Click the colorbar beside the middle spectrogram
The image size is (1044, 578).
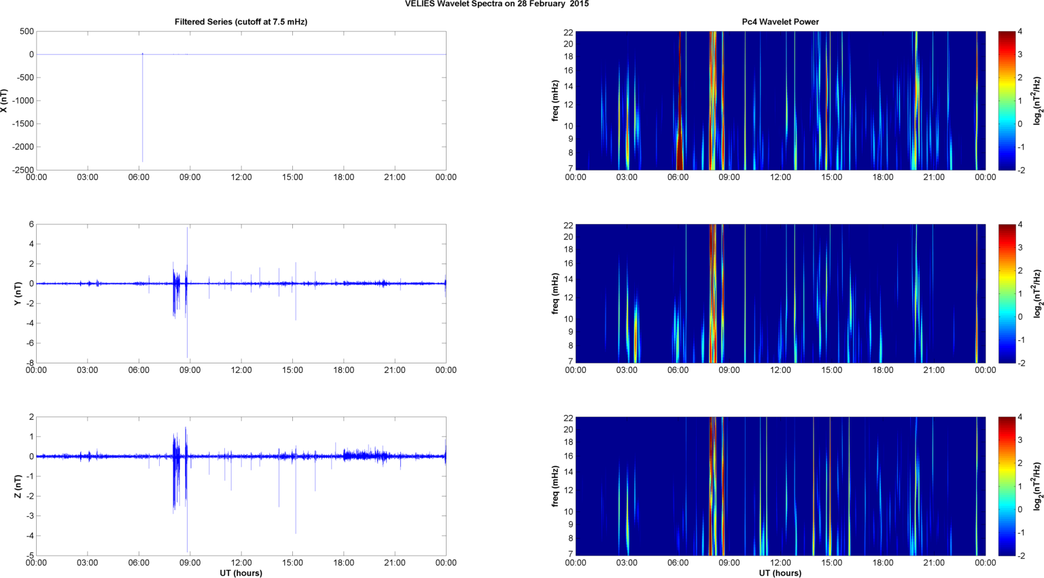pyautogui.click(x=1007, y=293)
